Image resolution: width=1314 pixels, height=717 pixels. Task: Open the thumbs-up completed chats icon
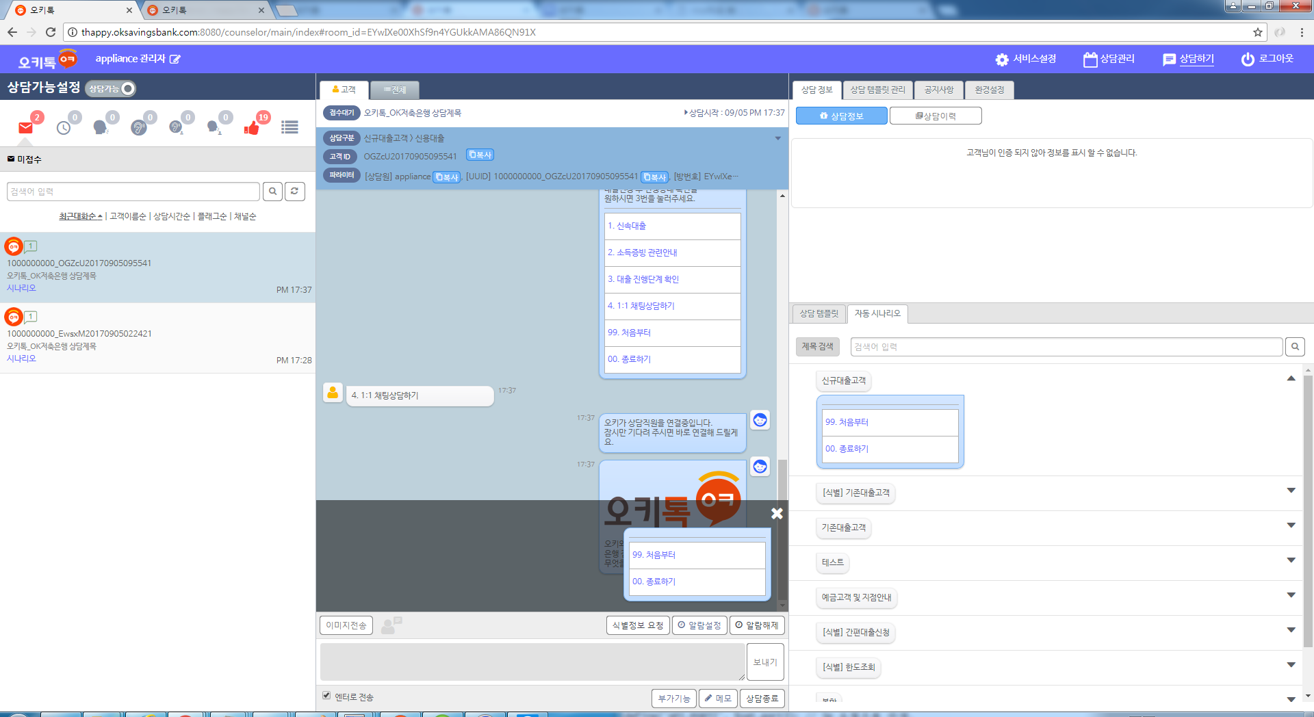[x=252, y=127]
